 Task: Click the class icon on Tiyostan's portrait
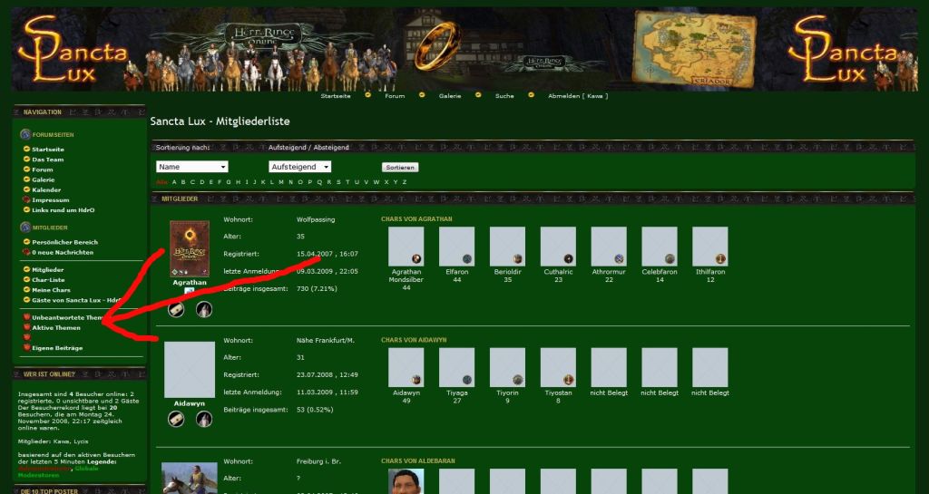click(x=569, y=379)
